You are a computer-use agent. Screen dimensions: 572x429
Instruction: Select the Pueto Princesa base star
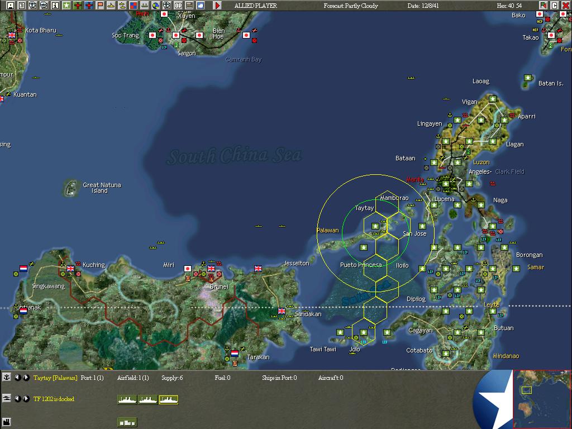pyautogui.click(x=363, y=247)
